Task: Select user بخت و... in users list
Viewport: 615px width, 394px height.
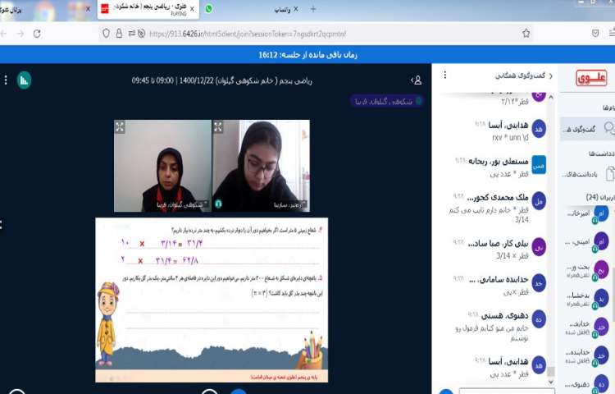Action: point(587,270)
